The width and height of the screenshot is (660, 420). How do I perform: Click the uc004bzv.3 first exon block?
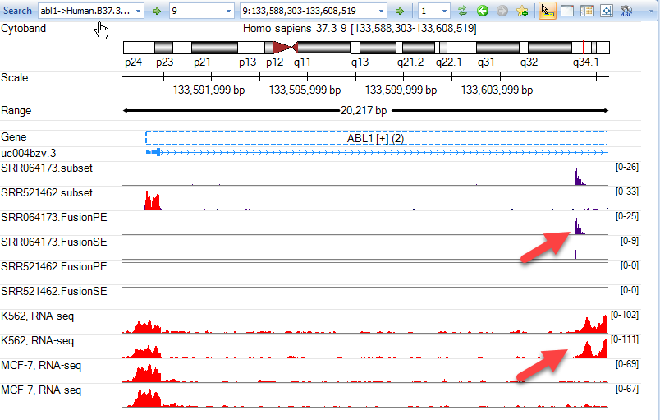click(154, 152)
